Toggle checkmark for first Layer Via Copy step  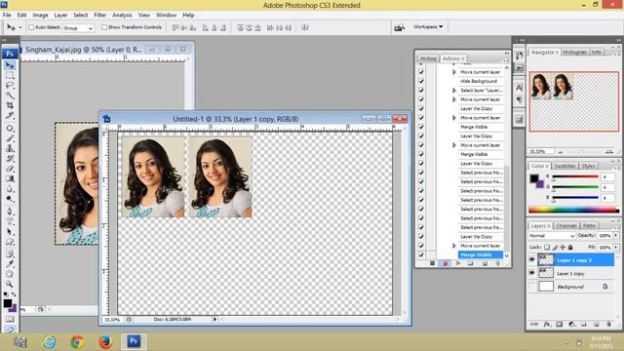pyautogui.click(x=421, y=108)
